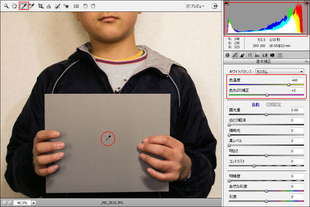The width and height of the screenshot is (310, 207).
Task: Click the histogram graph
Action: 266,19
